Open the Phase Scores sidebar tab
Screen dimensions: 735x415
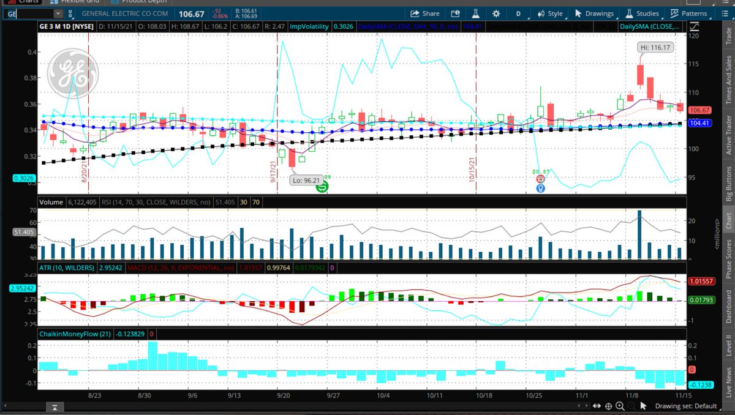(x=728, y=260)
